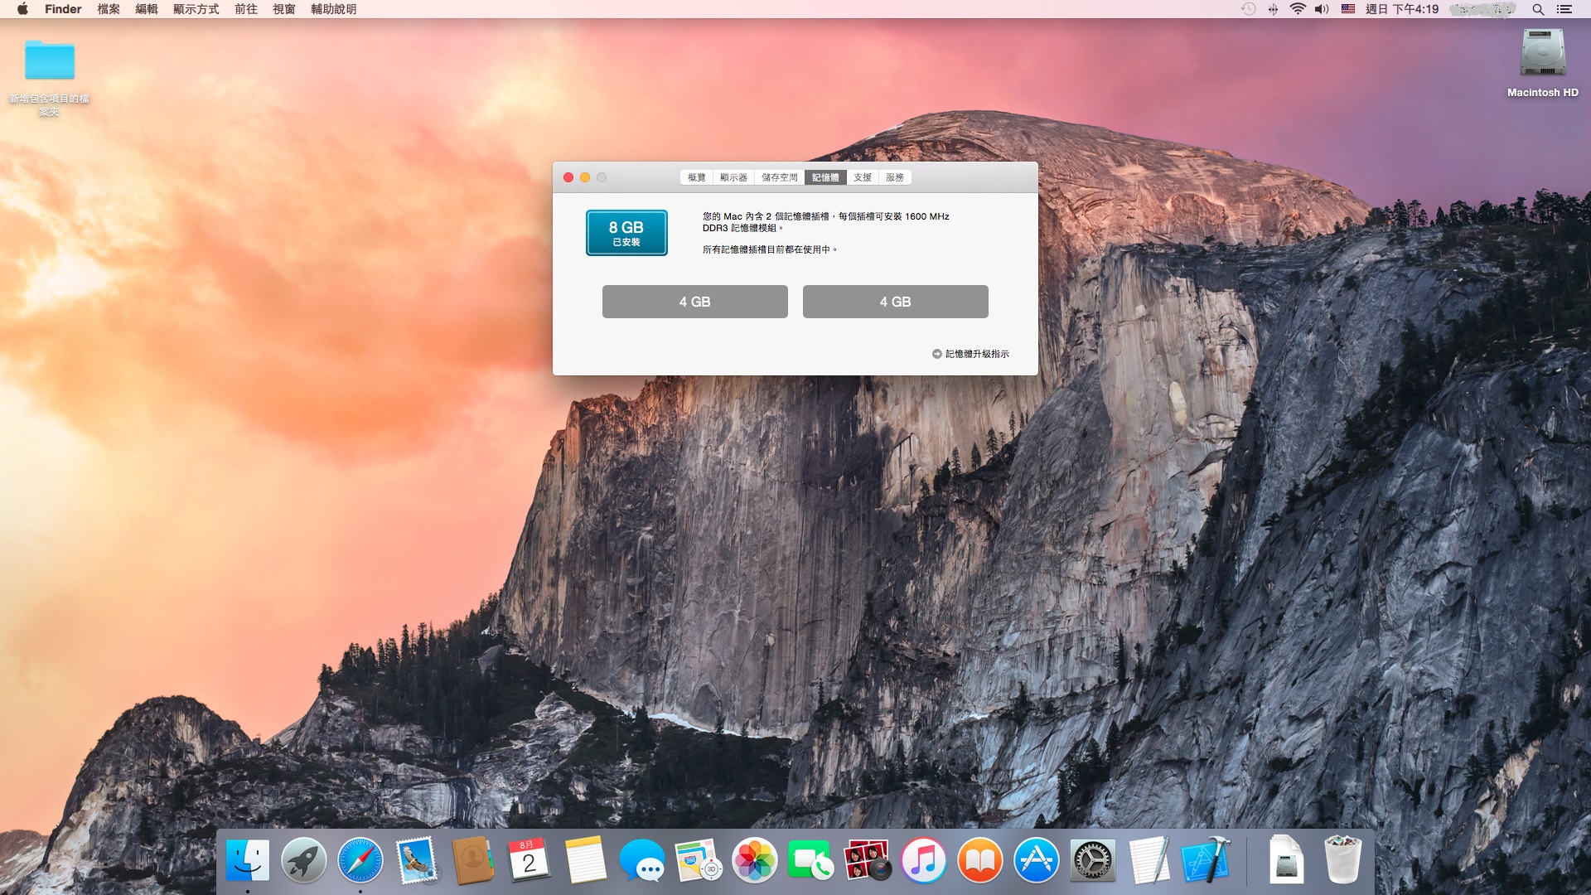
Task: Open Contacts book icon in Dock
Action: point(473,860)
